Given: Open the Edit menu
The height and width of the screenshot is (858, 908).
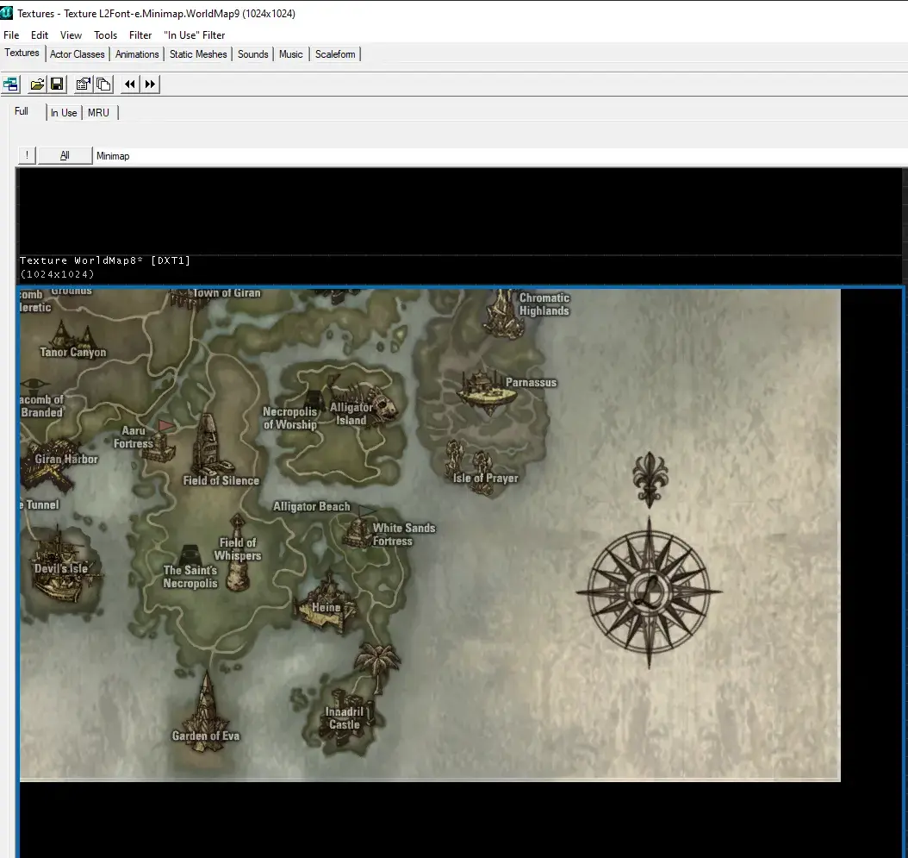Looking at the screenshot, I should [x=40, y=35].
